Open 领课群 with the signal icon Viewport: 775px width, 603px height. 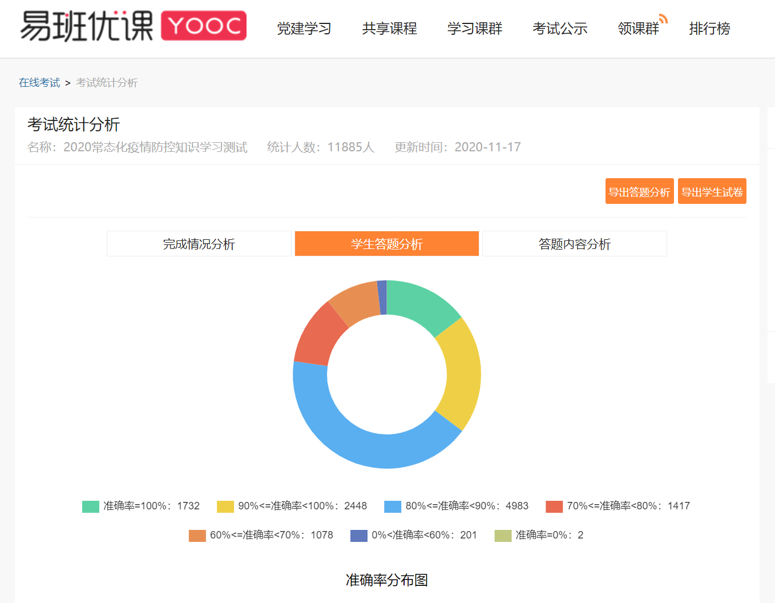pos(639,29)
